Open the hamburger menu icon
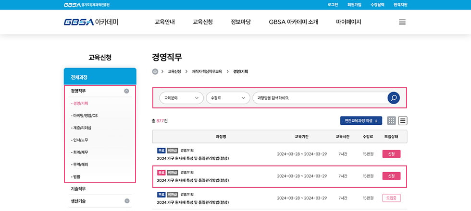 [402, 22]
